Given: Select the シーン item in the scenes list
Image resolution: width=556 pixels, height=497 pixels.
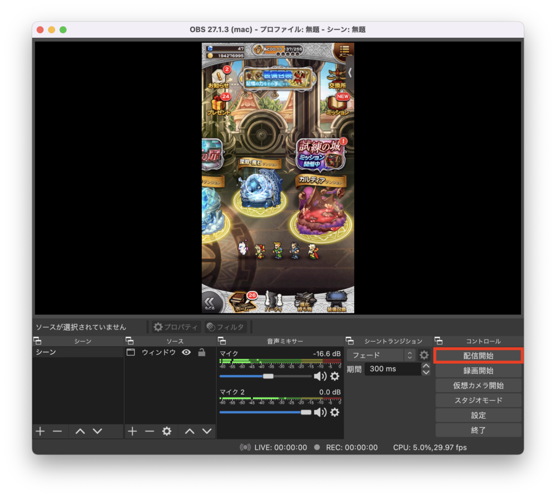Looking at the screenshot, I should click(x=78, y=352).
